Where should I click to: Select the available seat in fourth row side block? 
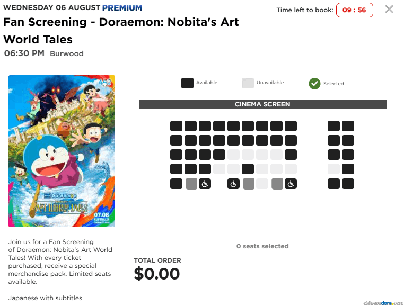pos(348,169)
